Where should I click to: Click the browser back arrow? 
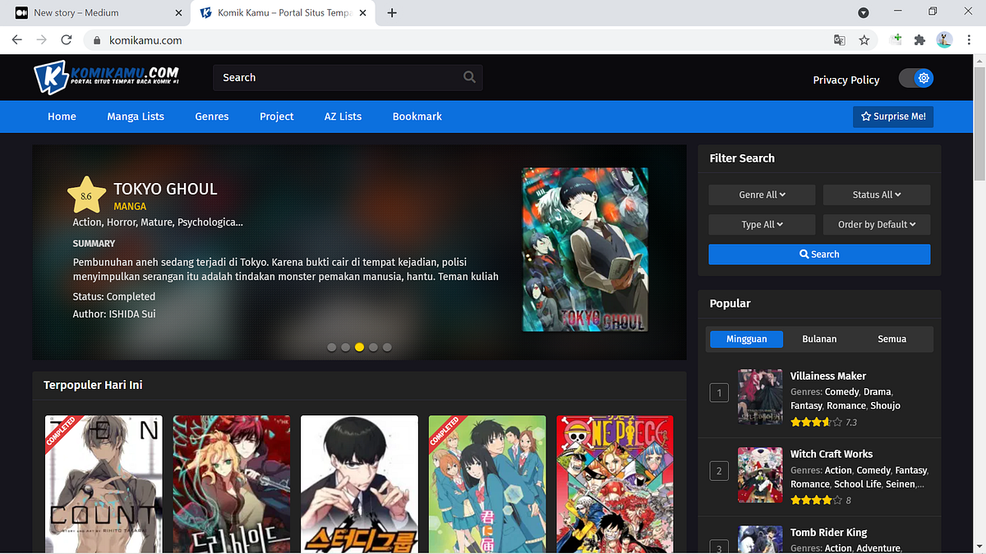[x=18, y=39]
